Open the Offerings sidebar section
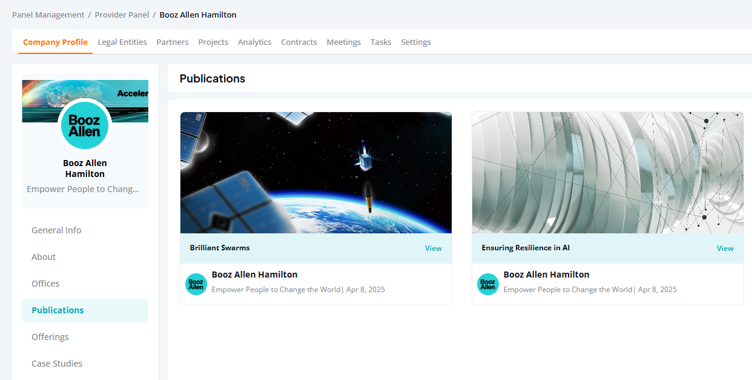 [85, 337]
